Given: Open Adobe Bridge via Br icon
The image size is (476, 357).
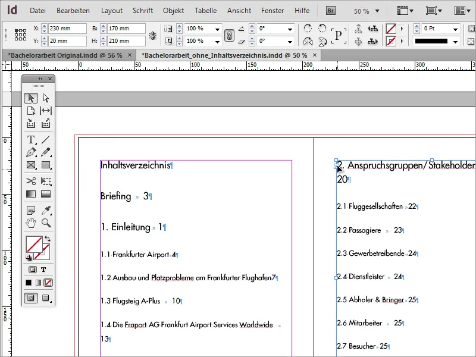Looking at the screenshot, I should click(x=331, y=11).
